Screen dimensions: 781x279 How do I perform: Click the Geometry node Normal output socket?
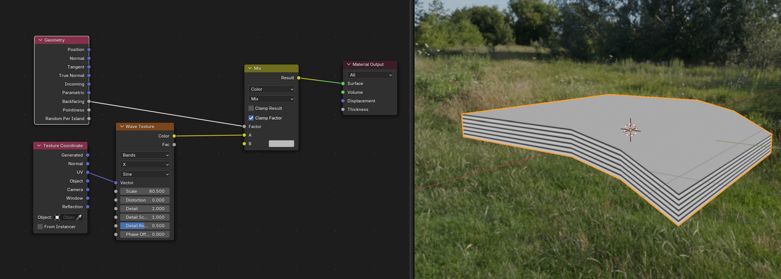(x=89, y=58)
